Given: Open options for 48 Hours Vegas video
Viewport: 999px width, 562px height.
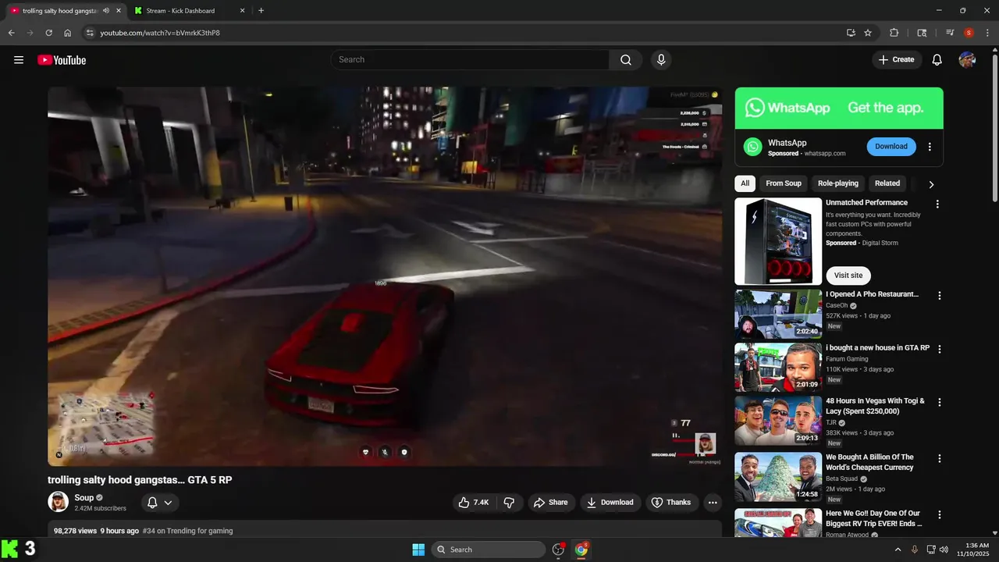Looking at the screenshot, I should point(940,402).
